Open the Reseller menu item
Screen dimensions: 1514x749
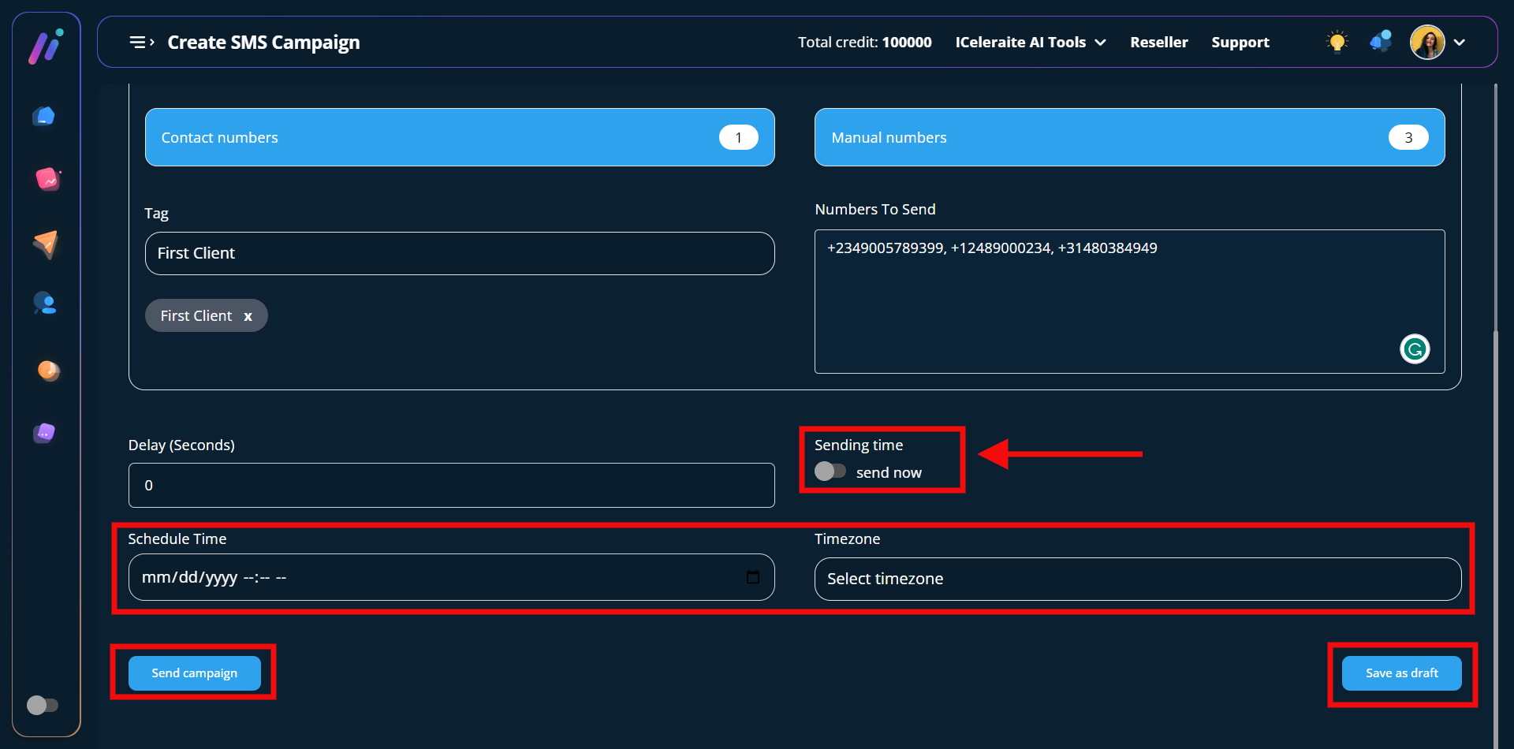click(x=1158, y=43)
